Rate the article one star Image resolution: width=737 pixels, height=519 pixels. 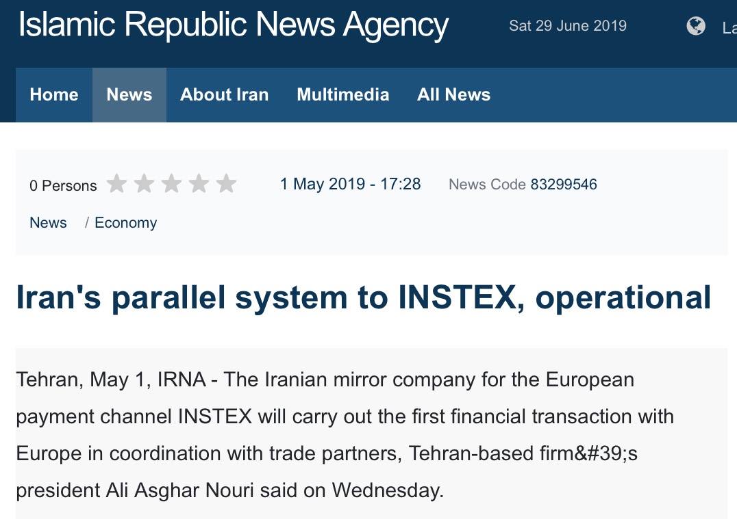[117, 184]
